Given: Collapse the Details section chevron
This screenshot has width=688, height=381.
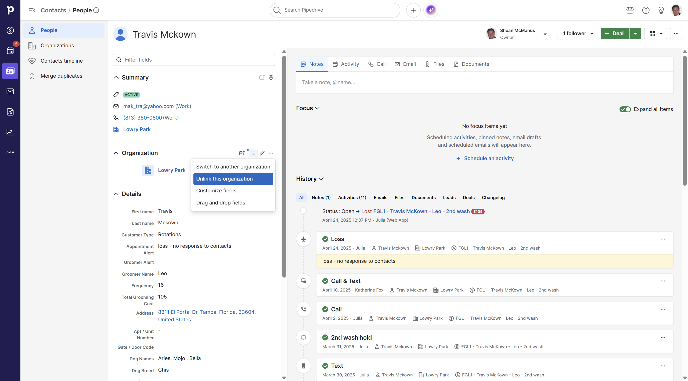Looking at the screenshot, I should click(116, 194).
